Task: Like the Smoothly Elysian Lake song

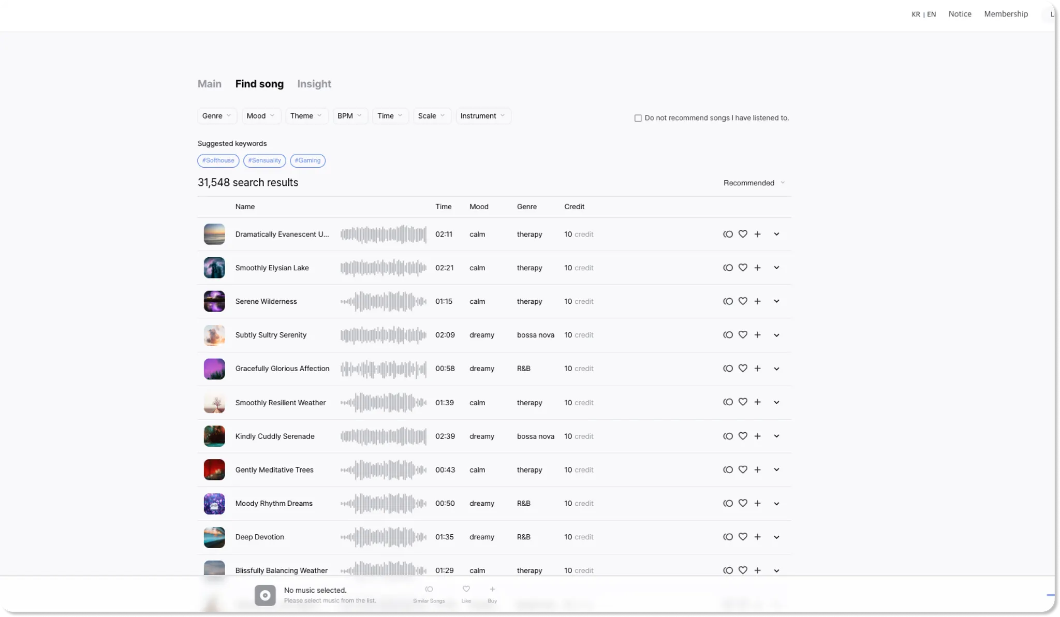Action: coord(743,268)
